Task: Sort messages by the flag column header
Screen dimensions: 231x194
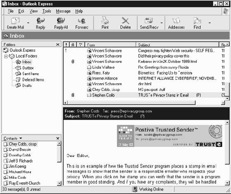Action: [80, 45]
